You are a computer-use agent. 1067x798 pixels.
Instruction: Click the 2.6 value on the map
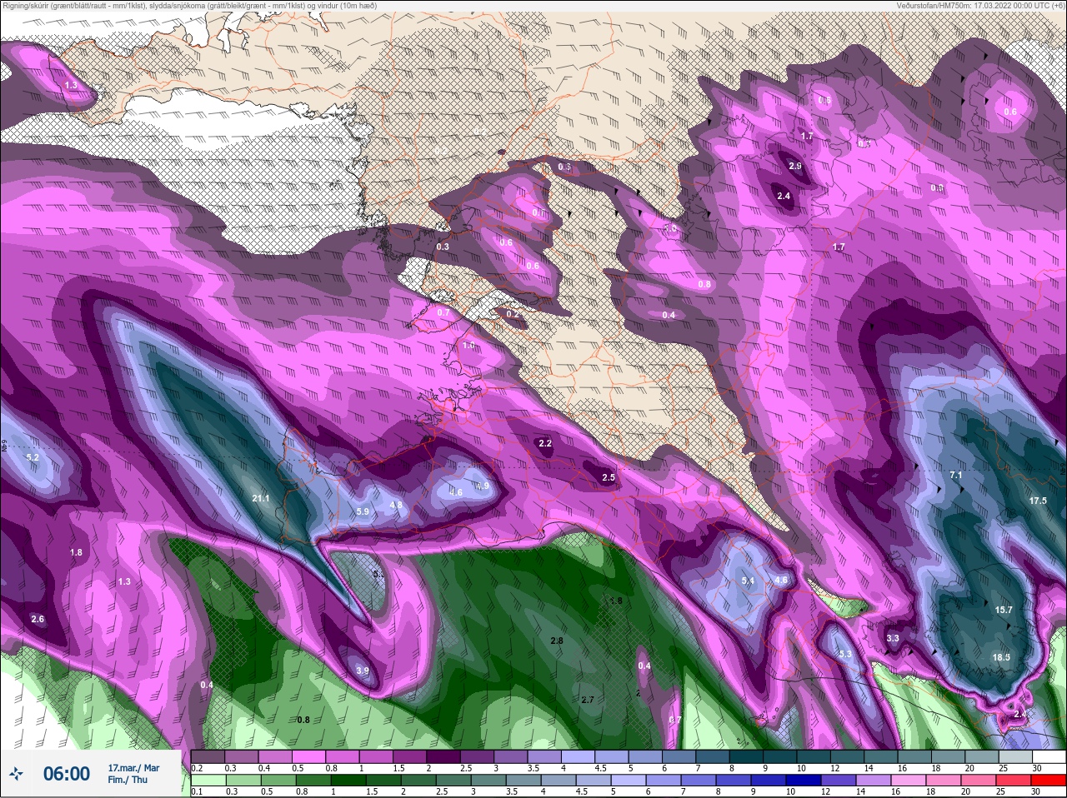click(38, 619)
